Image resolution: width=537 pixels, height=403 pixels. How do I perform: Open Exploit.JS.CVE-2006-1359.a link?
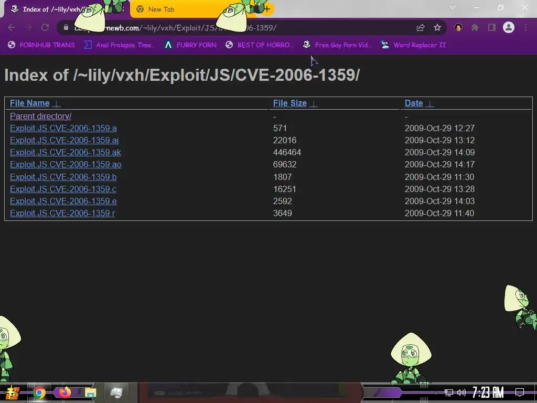[63, 128]
